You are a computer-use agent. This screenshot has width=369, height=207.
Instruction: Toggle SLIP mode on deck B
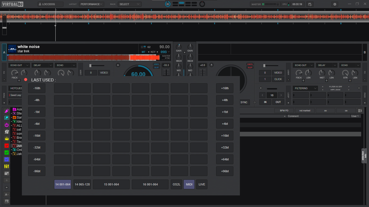250,67
